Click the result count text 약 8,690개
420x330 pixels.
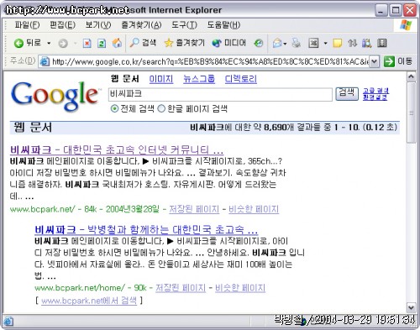tap(273, 128)
